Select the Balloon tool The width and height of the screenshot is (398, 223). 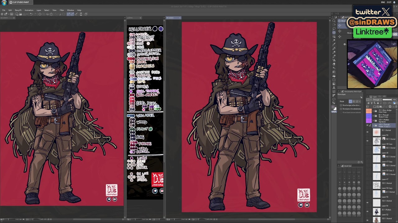(x=334, y=99)
